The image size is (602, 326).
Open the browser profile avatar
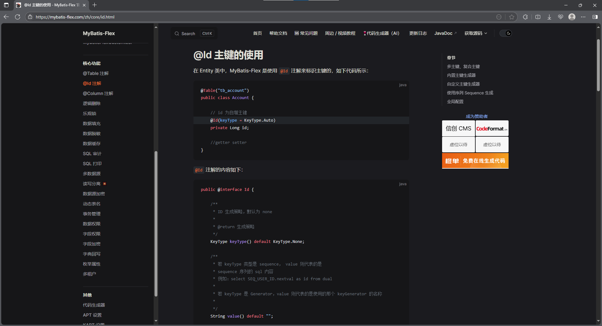pos(572,17)
